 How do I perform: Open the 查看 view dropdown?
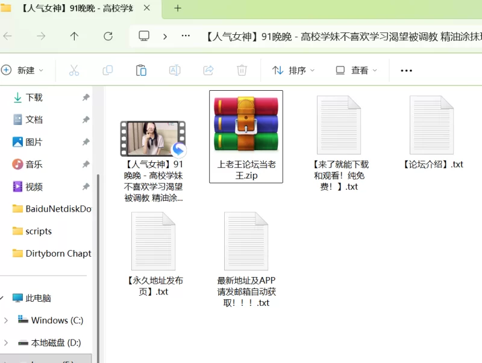coord(357,70)
